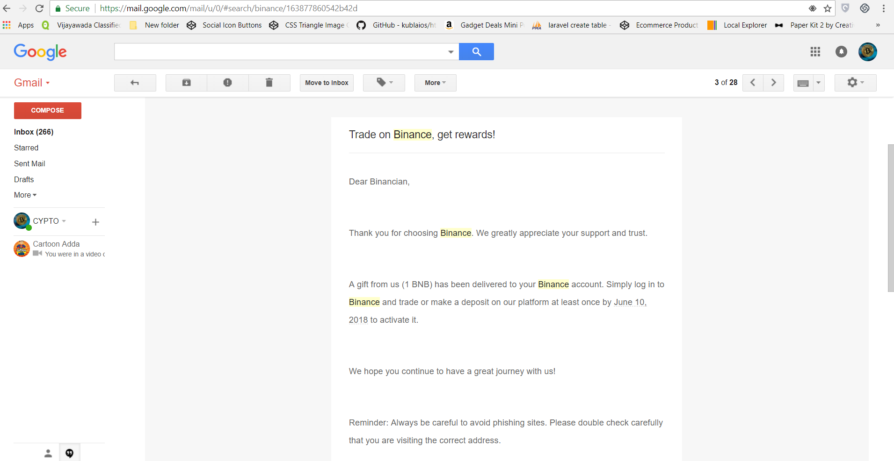Focus the Gmail search field
Image resolution: width=894 pixels, height=461 pixels.
[281, 52]
